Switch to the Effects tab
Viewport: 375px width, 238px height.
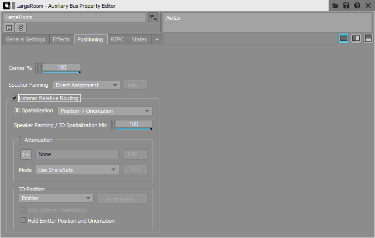[x=61, y=39]
